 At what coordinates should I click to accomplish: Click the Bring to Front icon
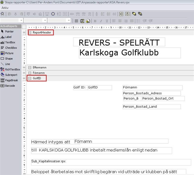click(134, 14)
